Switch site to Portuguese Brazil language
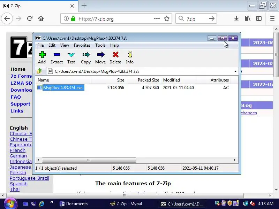The image size is (279, 209). click(29, 178)
